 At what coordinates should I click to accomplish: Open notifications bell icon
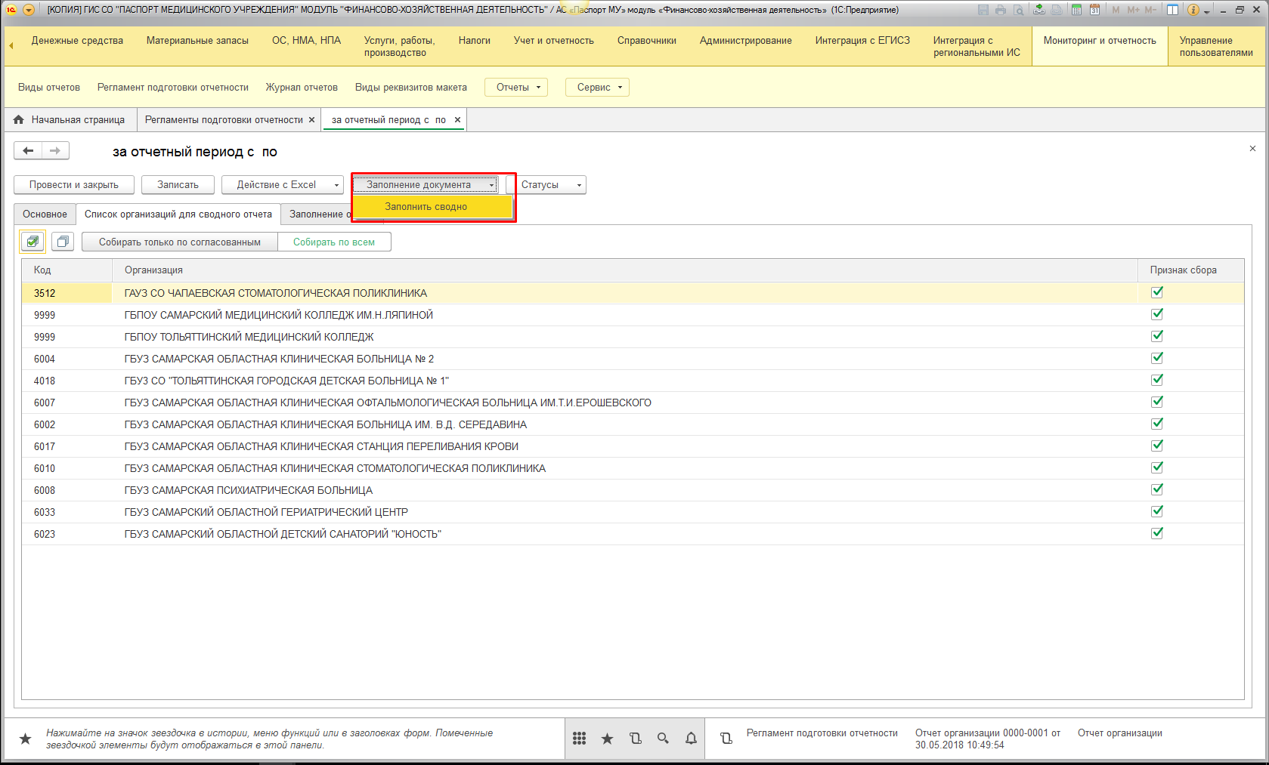[691, 739]
